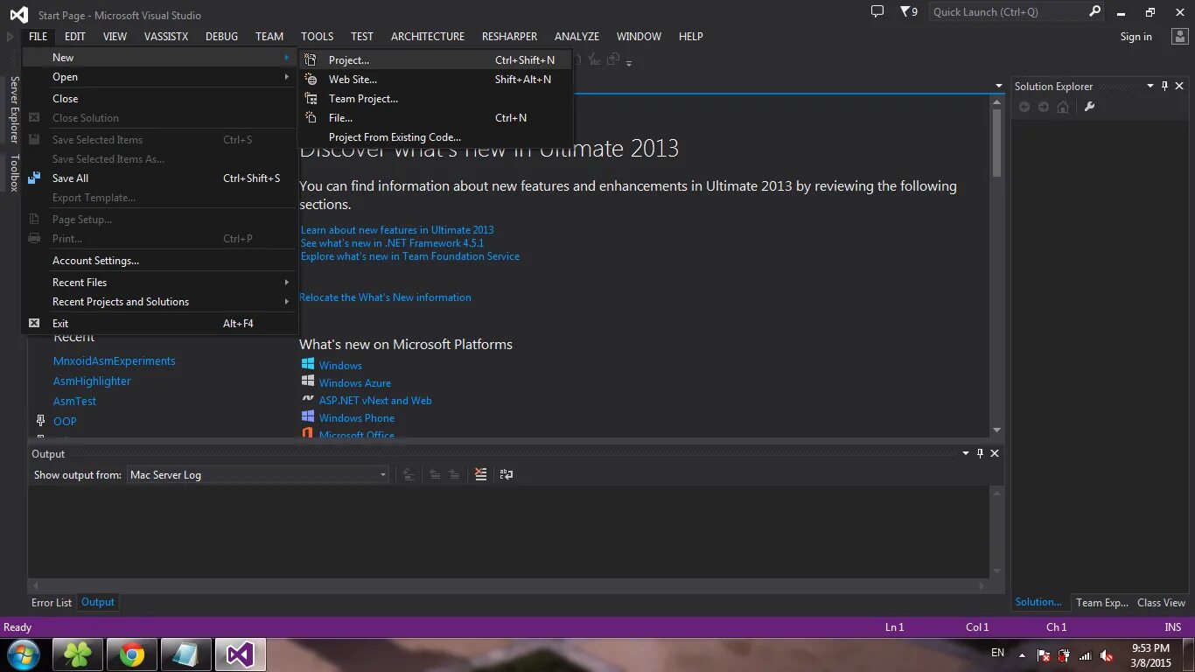This screenshot has height=672, width=1195.
Task: Open the document tab list dropdown arrow
Action: pos(999,86)
